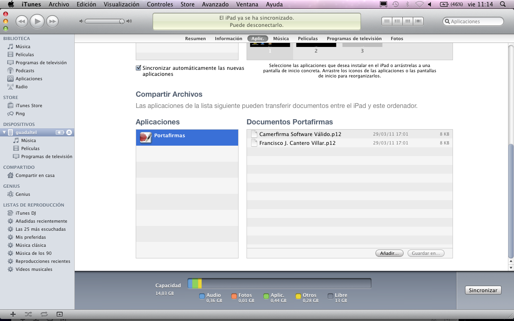
Task: Switch to list view icon
Action: pyautogui.click(x=387, y=21)
